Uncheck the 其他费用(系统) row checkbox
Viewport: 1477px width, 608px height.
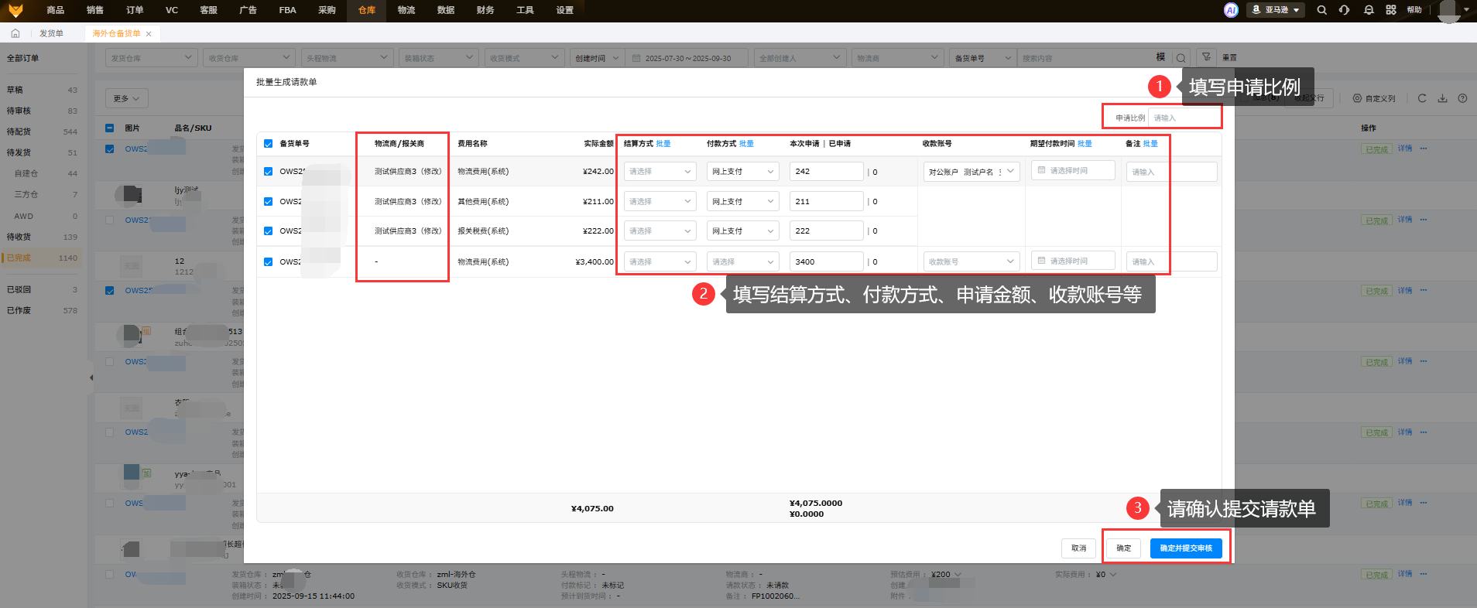(x=268, y=202)
